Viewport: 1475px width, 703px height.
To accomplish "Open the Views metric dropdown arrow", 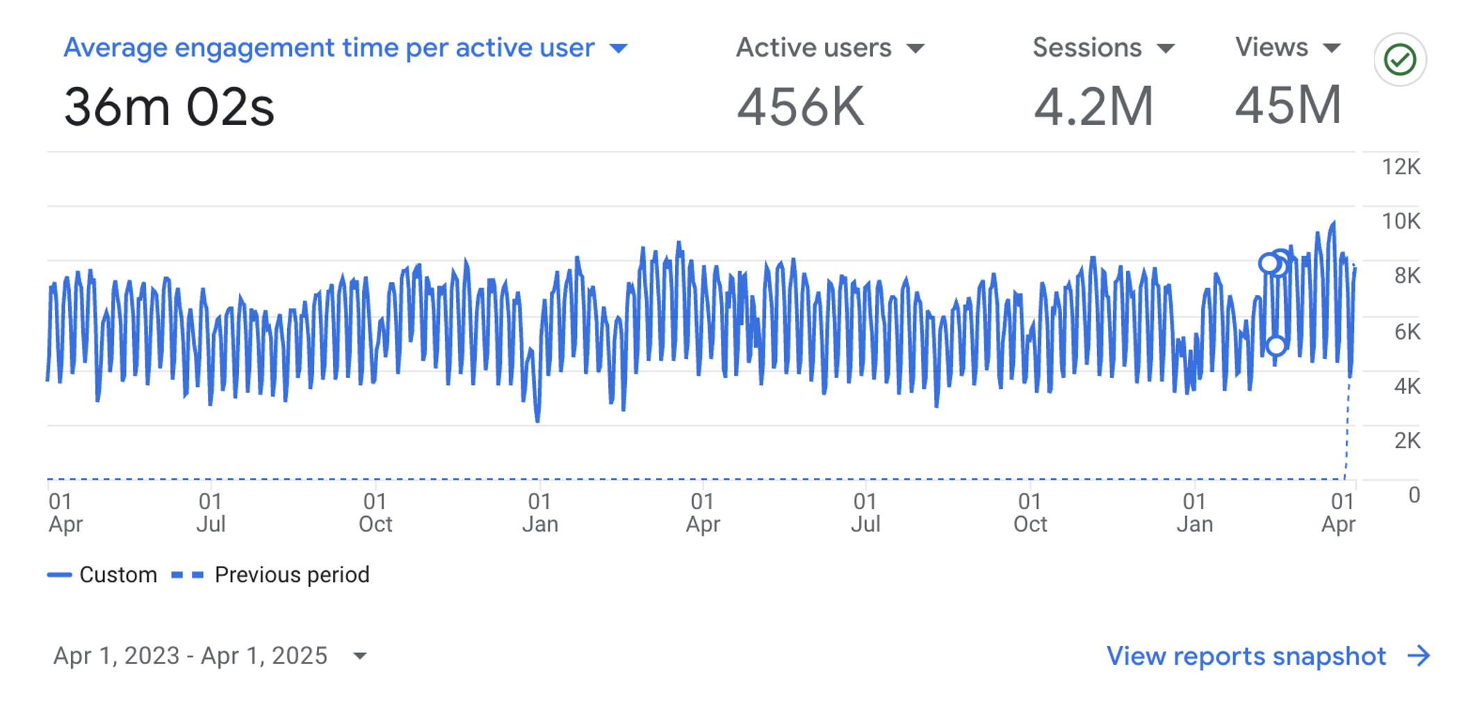I will (1332, 47).
